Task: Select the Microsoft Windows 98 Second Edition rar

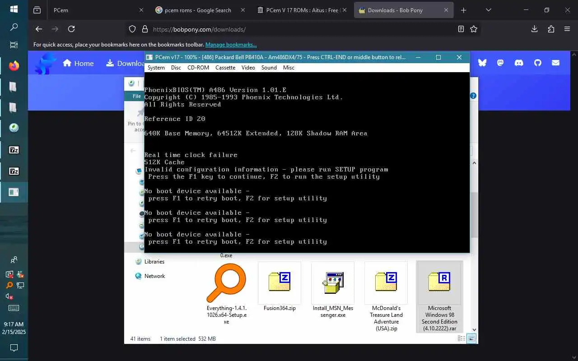Action: pos(439,297)
